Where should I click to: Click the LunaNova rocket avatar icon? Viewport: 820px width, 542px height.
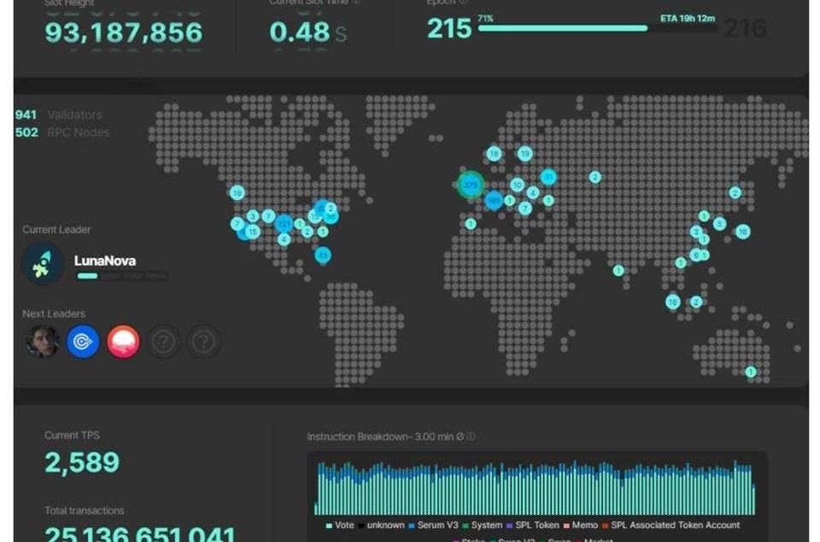[x=43, y=263]
